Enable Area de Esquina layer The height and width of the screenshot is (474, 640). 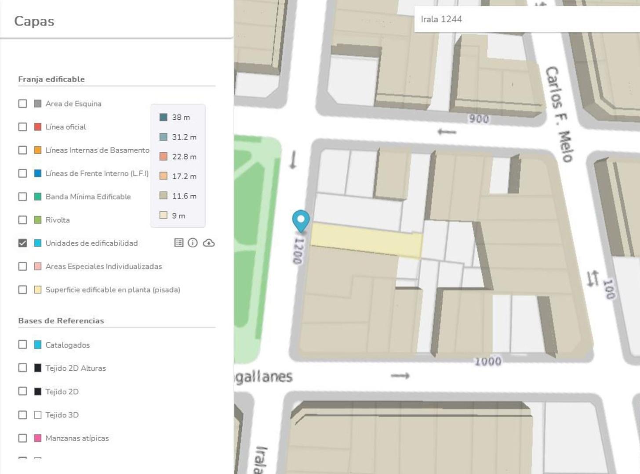(x=22, y=104)
